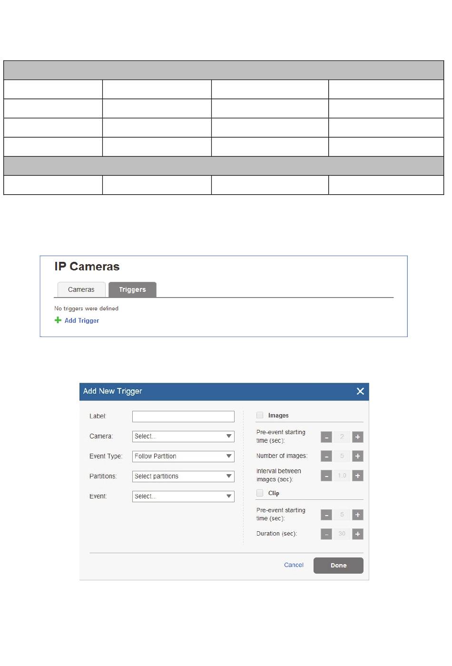452x666 pixels.
Task: Open the Event Type dropdown
Action: [x=183, y=457]
